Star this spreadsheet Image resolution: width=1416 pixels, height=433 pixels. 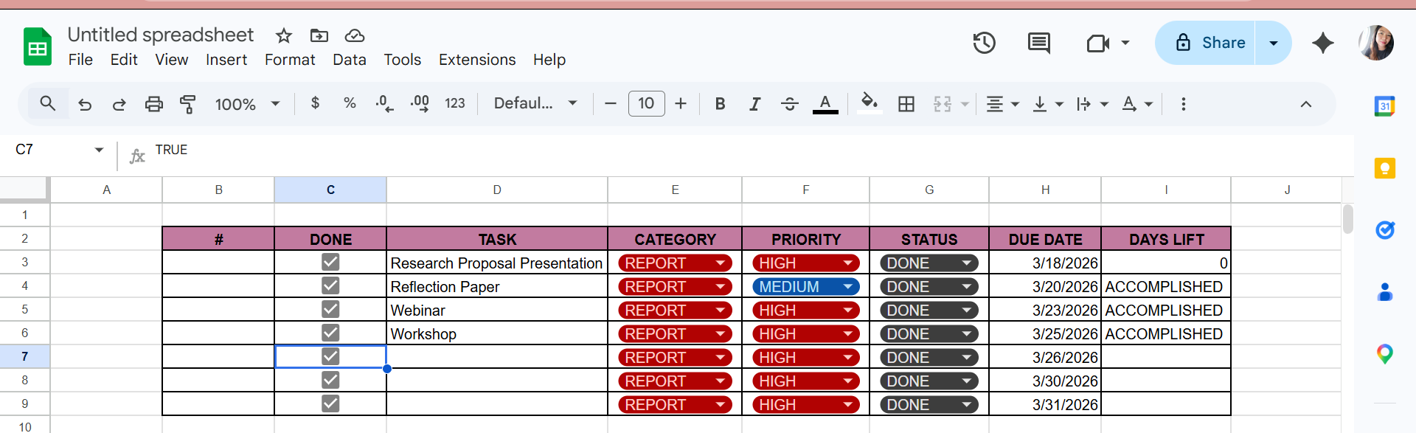pyautogui.click(x=284, y=35)
